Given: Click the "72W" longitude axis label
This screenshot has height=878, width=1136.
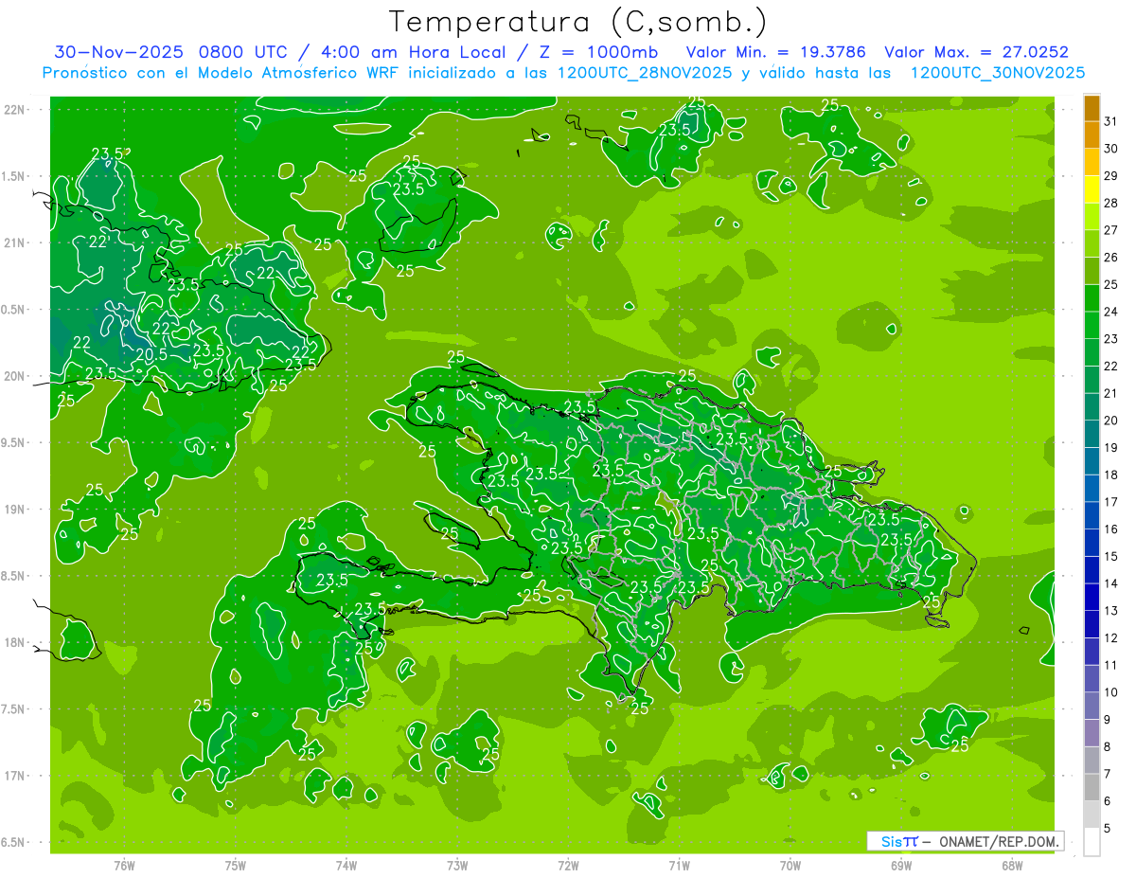Looking at the screenshot, I should pyautogui.click(x=568, y=866).
